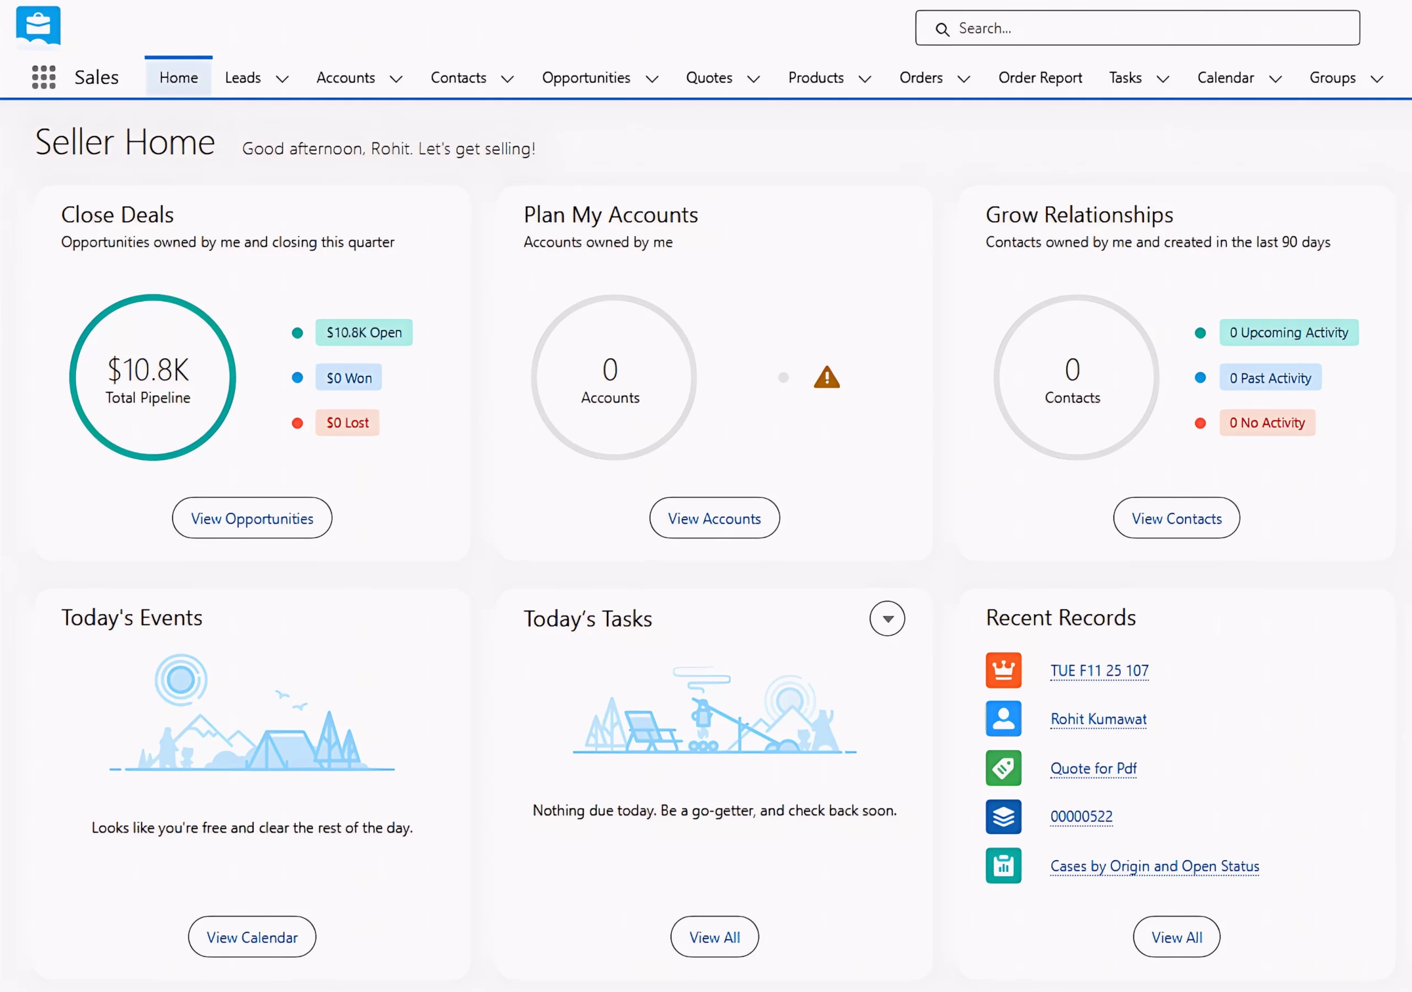Viewport: 1412px width, 992px height.
Task: Open the orange crown opportunity record icon
Action: [1003, 670]
